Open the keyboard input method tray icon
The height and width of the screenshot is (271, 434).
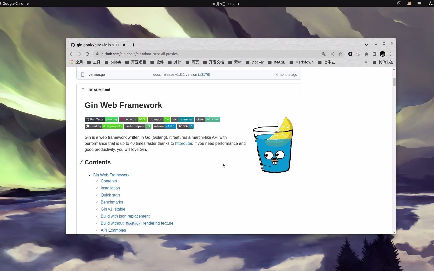tap(419, 4)
